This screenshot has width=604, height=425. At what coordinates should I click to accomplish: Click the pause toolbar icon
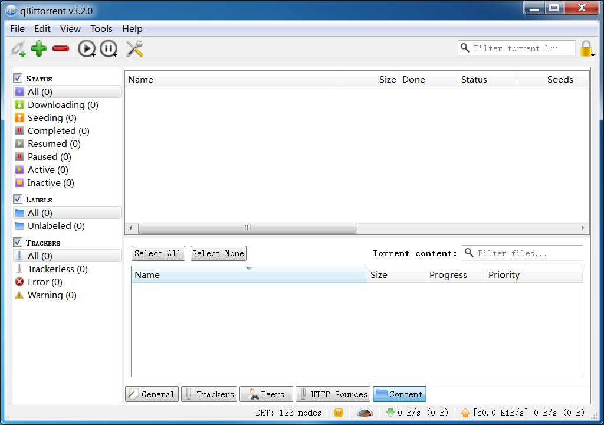108,49
